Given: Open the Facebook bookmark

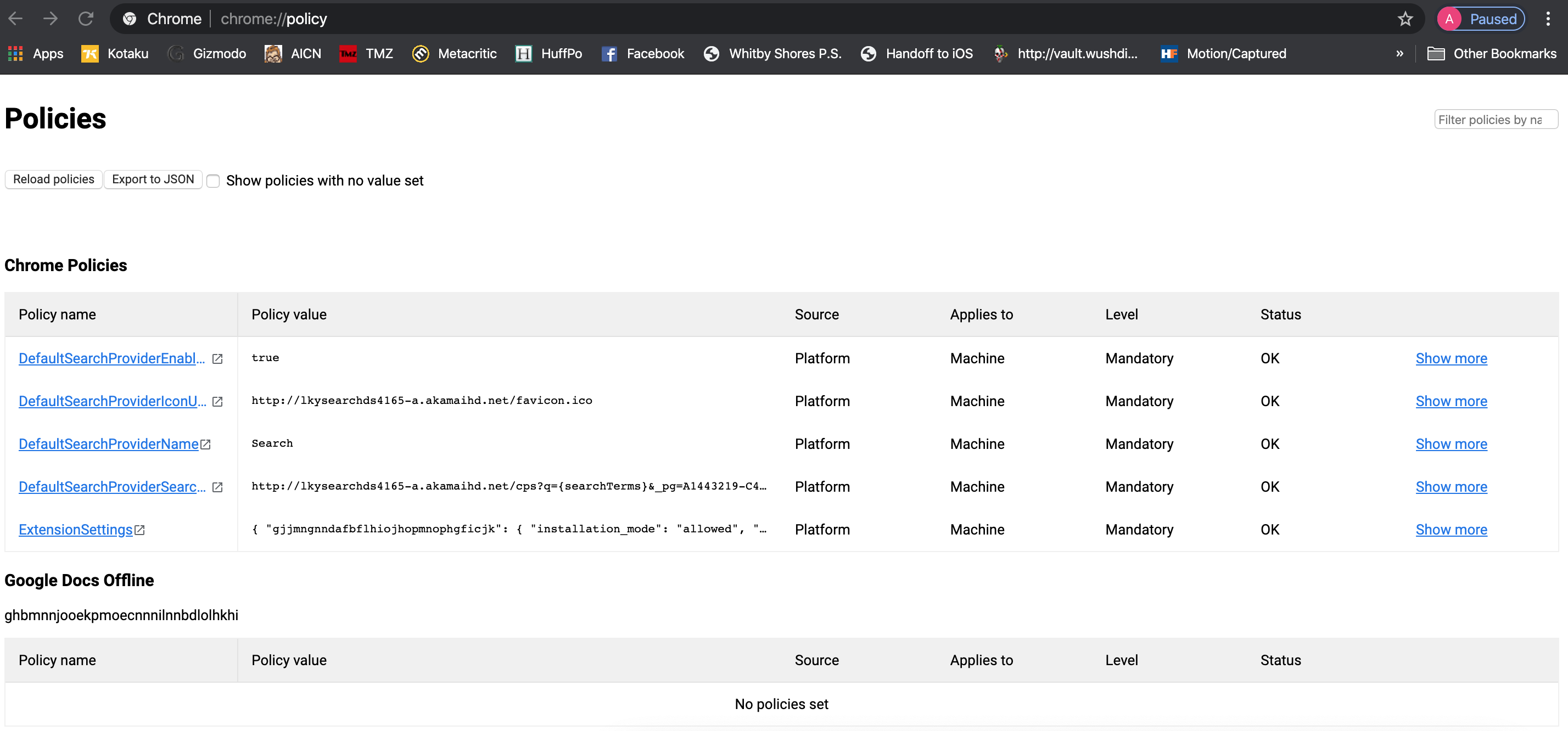Looking at the screenshot, I should point(643,54).
